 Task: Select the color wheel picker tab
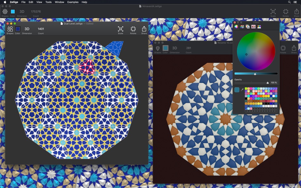coord(236,27)
